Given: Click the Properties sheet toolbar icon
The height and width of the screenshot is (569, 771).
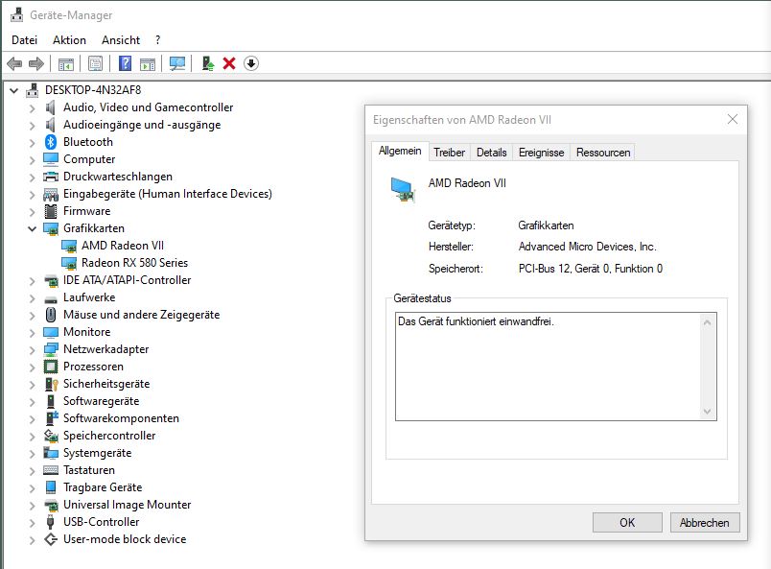Looking at the screenshot, I should pyautogui.click(x=95, y=63).
